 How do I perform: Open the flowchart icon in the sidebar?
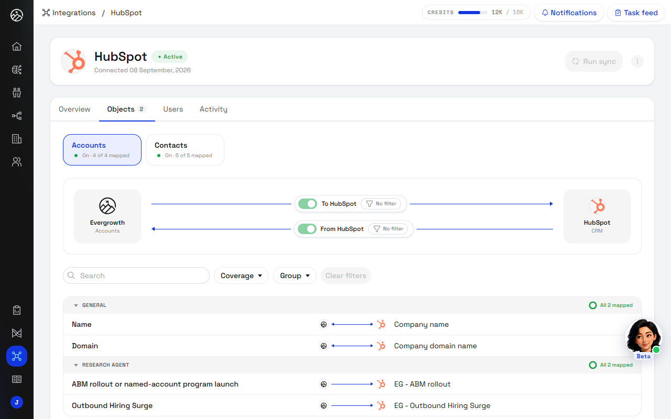pyautogui.click(x=17, y=116)
